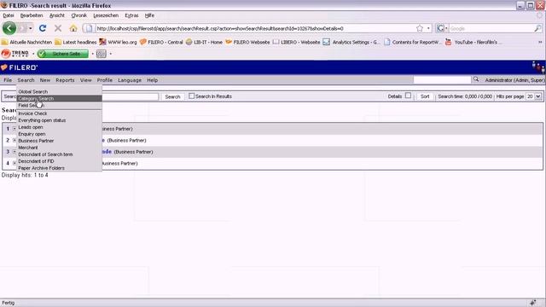The image size is (546, 307).
Task: Click the Search button next to query field
Action: (x=172, y=96)
